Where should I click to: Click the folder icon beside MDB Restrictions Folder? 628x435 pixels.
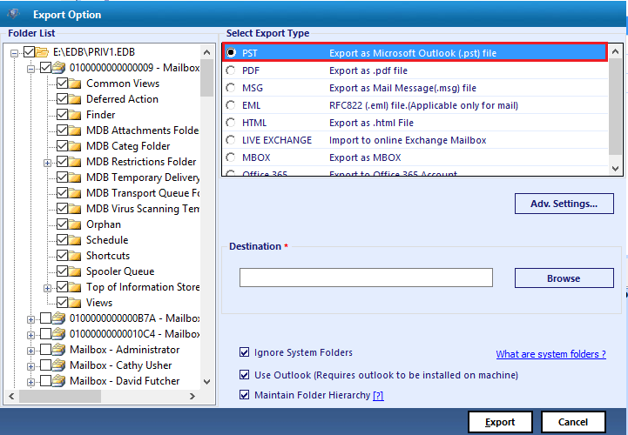pos(75,161)
